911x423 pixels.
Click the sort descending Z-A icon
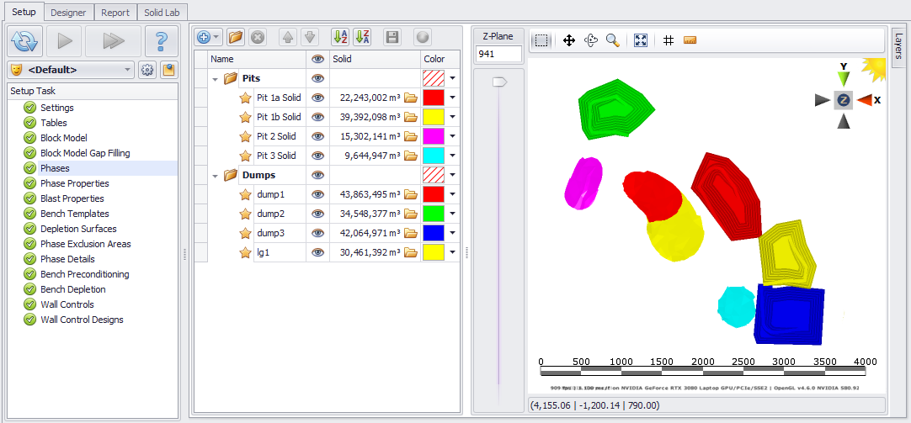pyautogui.click(x=362, y=37)
